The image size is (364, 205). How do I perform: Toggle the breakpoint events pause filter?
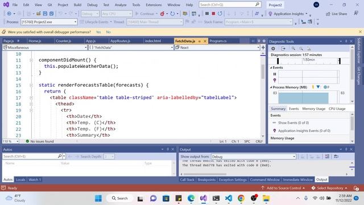(x=275, y=74)
